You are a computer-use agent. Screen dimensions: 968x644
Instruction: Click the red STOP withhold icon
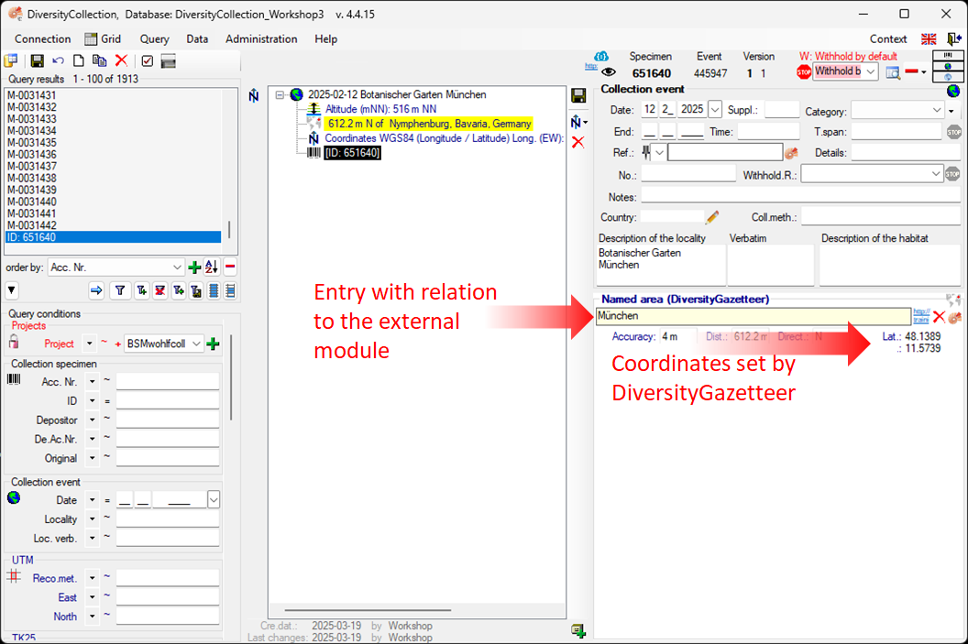[x=804, y=72]
